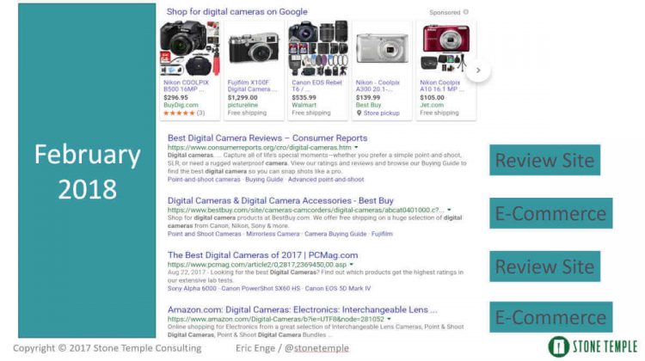This screenshot has width=645, height=361.
Task: Click the Review Site label beside Consumer Reports
Action: coord(544,160)
